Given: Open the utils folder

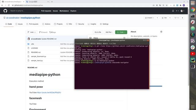Looking at the screenshot, I should [32, 44].
